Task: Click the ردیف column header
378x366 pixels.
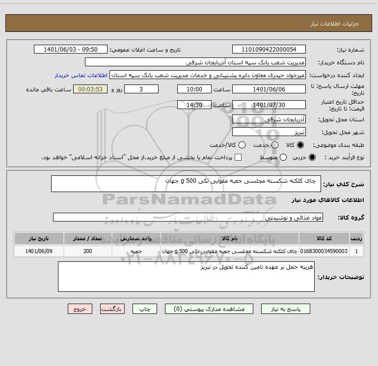Action: click(356, 238)
